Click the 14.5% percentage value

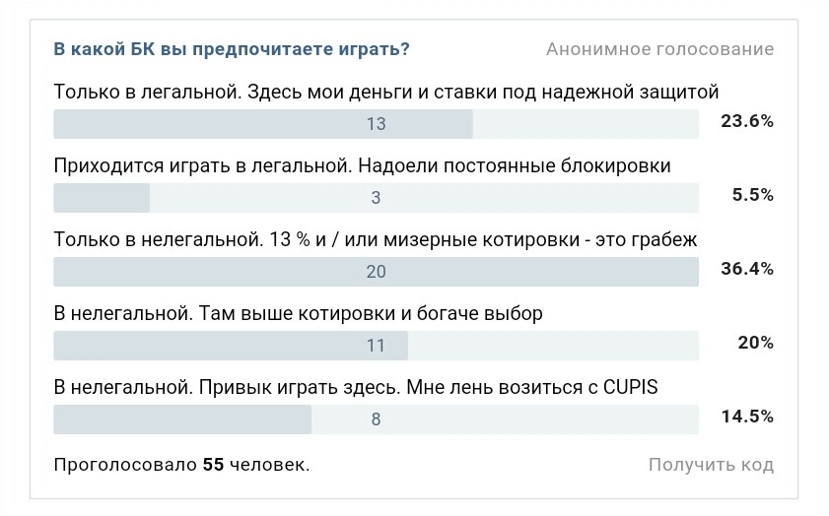click(747, 418)
